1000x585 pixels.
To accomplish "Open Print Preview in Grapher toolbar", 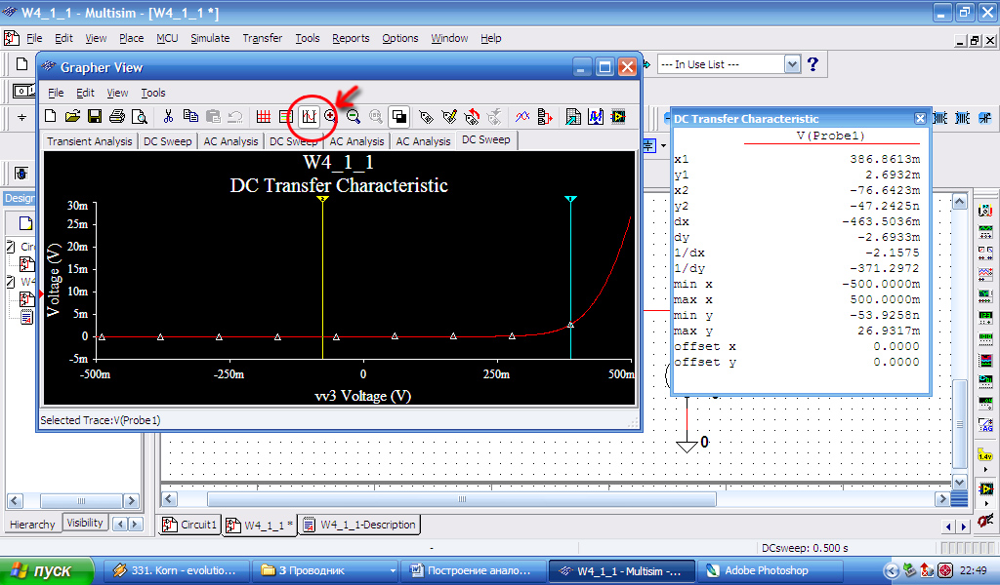I will tap(139, 116).
